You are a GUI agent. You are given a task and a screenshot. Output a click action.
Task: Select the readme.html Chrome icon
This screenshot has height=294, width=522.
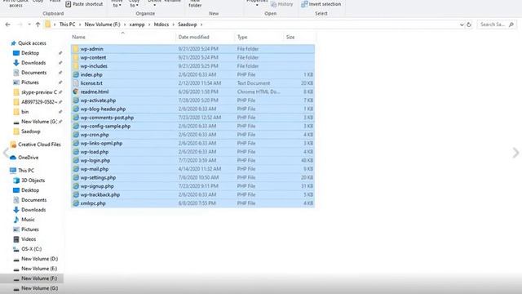pos(76,91)
